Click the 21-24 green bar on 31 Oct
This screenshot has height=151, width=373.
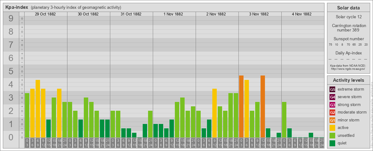(x=150, y=124)
